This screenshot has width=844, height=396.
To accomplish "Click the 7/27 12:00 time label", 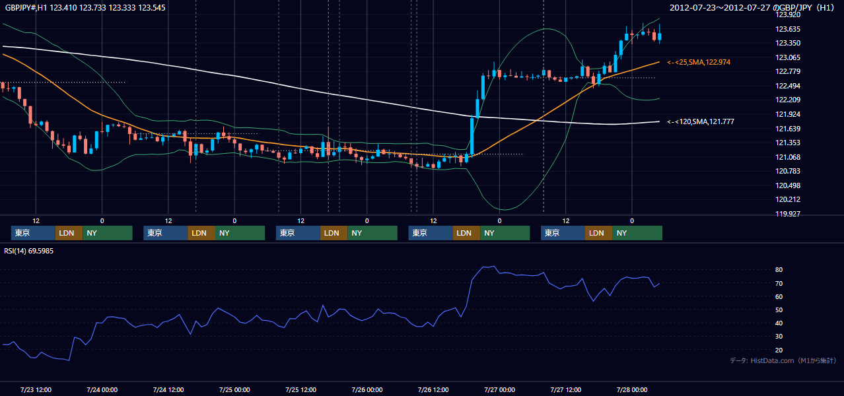I will click(x=565, y=389).
